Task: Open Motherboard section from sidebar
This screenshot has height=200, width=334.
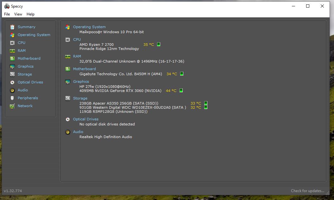Action: tap(29, 58)
